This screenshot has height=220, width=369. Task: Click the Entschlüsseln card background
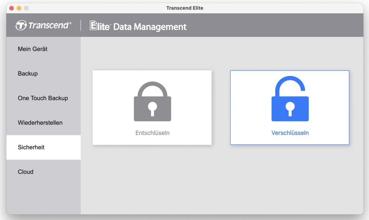click(x=152, y=107)
